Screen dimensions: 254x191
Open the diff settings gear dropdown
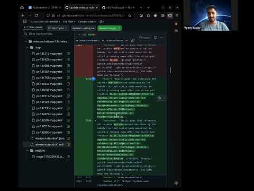click(x=102, y=22)
